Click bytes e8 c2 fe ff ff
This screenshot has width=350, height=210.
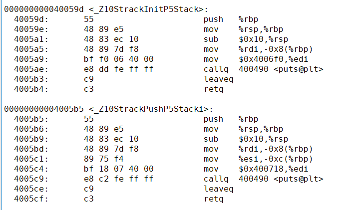click(x=118, y=179)
